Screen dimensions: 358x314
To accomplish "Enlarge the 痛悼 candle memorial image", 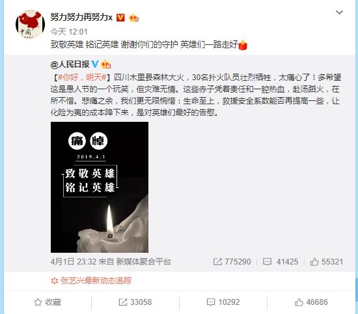I will [100, 187].
